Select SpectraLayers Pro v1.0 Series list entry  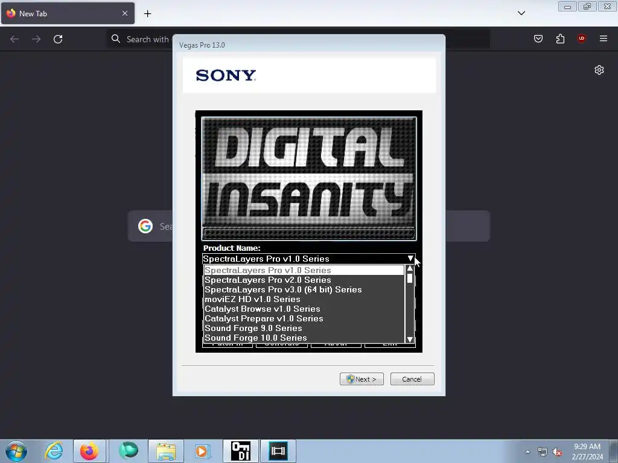304,270
